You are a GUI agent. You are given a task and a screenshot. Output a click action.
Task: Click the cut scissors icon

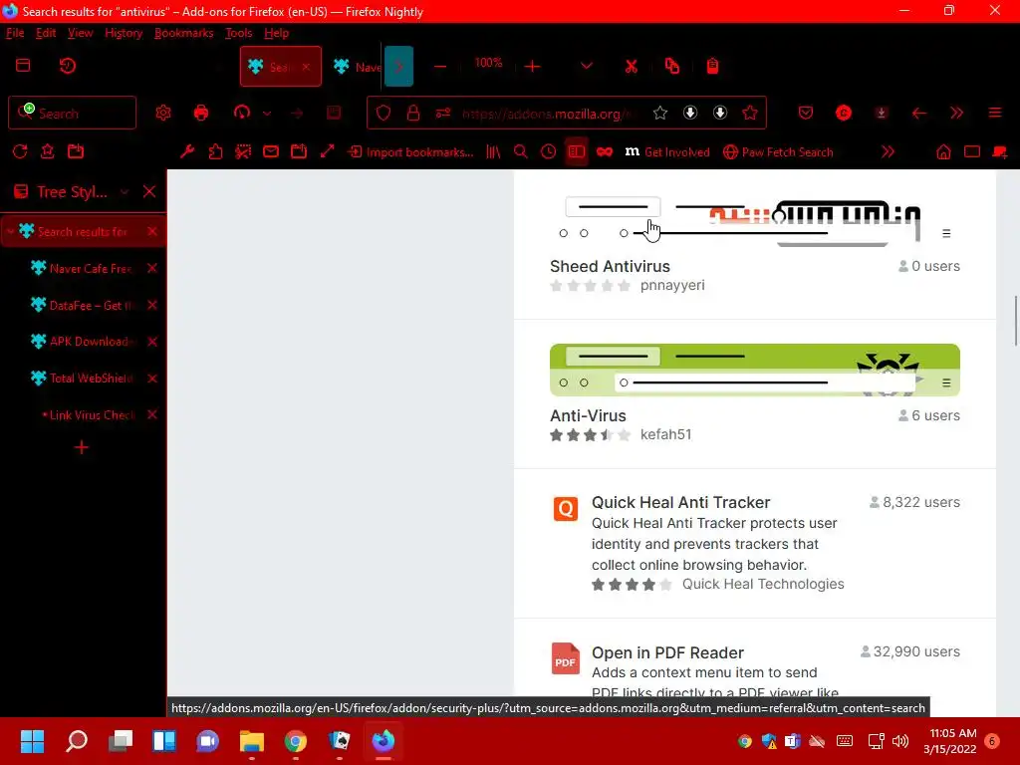[631, 67]
